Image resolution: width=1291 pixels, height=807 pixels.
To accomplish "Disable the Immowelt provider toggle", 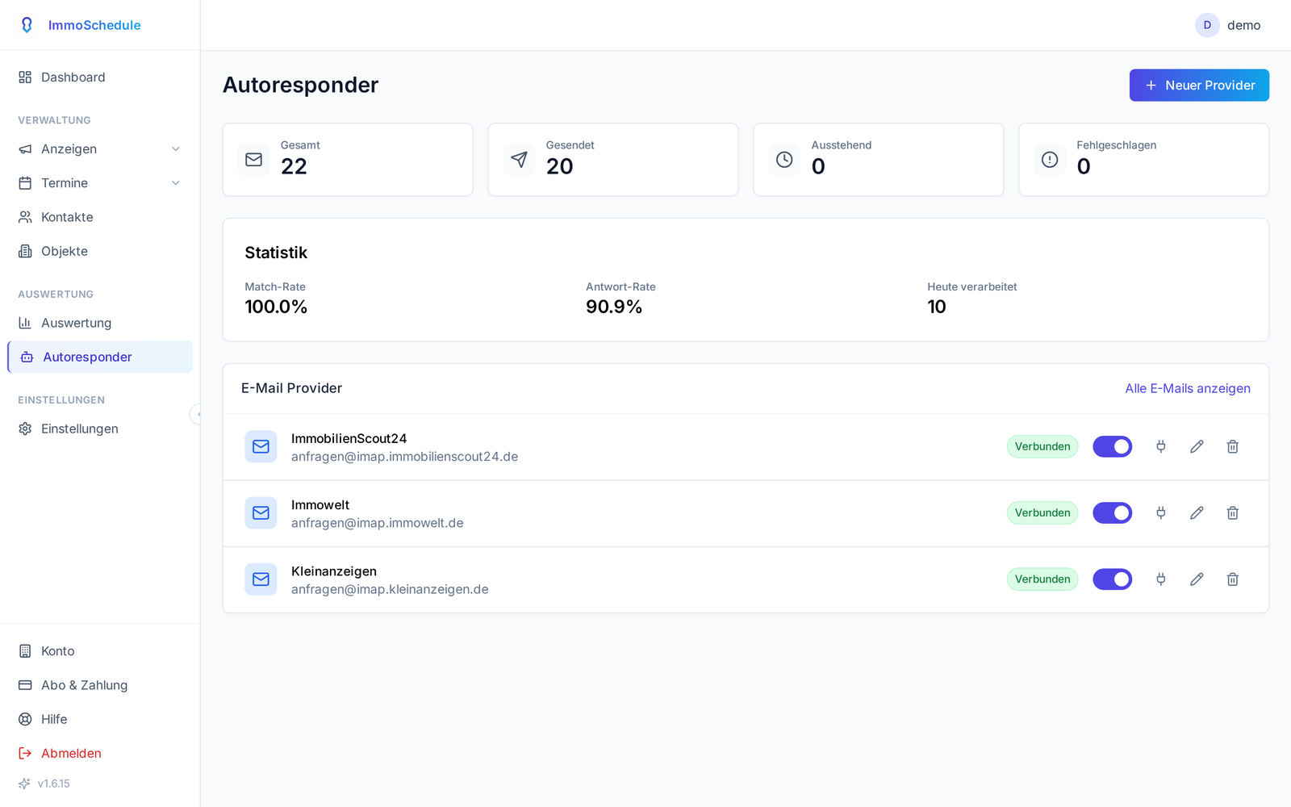I will [x=1113, y=512].
